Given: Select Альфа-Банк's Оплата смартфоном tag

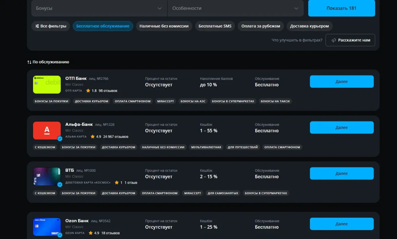Looking at the screenshot, I should coord(282,147).
